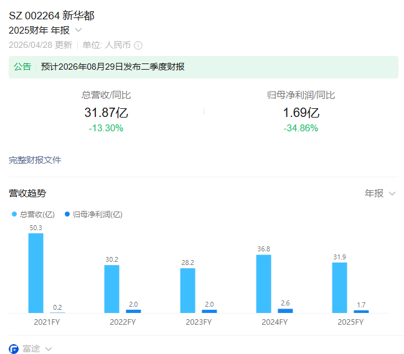Click the 2026/04/28 更新 date text
404x354 pixels.
pos(40,45)
